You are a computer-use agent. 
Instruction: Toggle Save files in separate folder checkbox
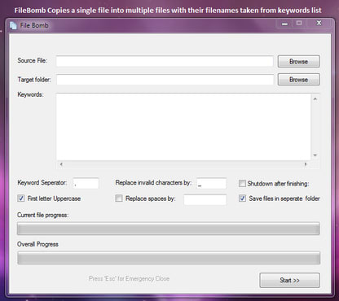click(x=242, y=198)
